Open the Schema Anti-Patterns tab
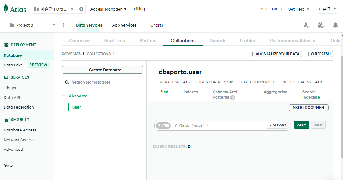Screen dimensions: 343x180 pos(226,94)
